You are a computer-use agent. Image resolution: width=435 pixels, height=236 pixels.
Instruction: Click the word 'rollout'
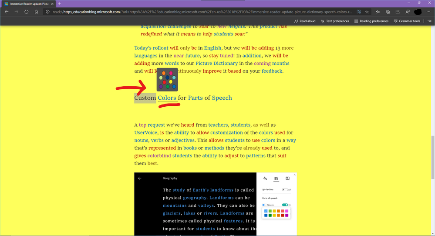point(160,48)
